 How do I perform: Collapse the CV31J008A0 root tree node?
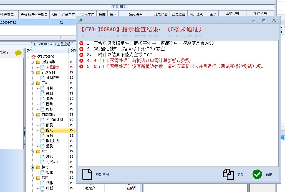pos(28,57)
